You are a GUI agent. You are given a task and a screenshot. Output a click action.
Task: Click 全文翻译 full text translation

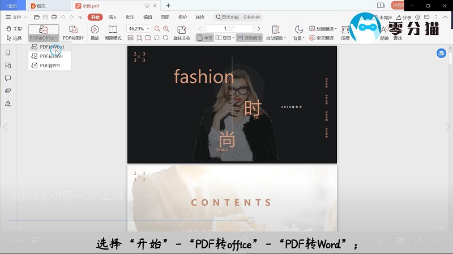point(321,38)
